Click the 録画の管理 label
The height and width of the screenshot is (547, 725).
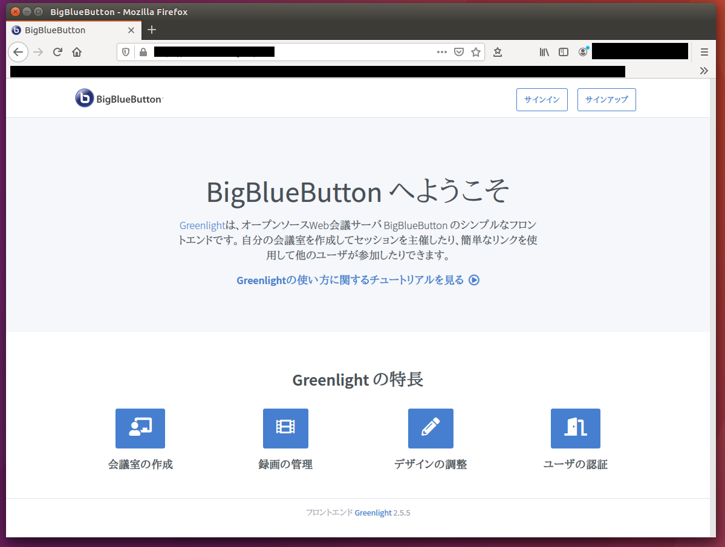pos(286,464)
